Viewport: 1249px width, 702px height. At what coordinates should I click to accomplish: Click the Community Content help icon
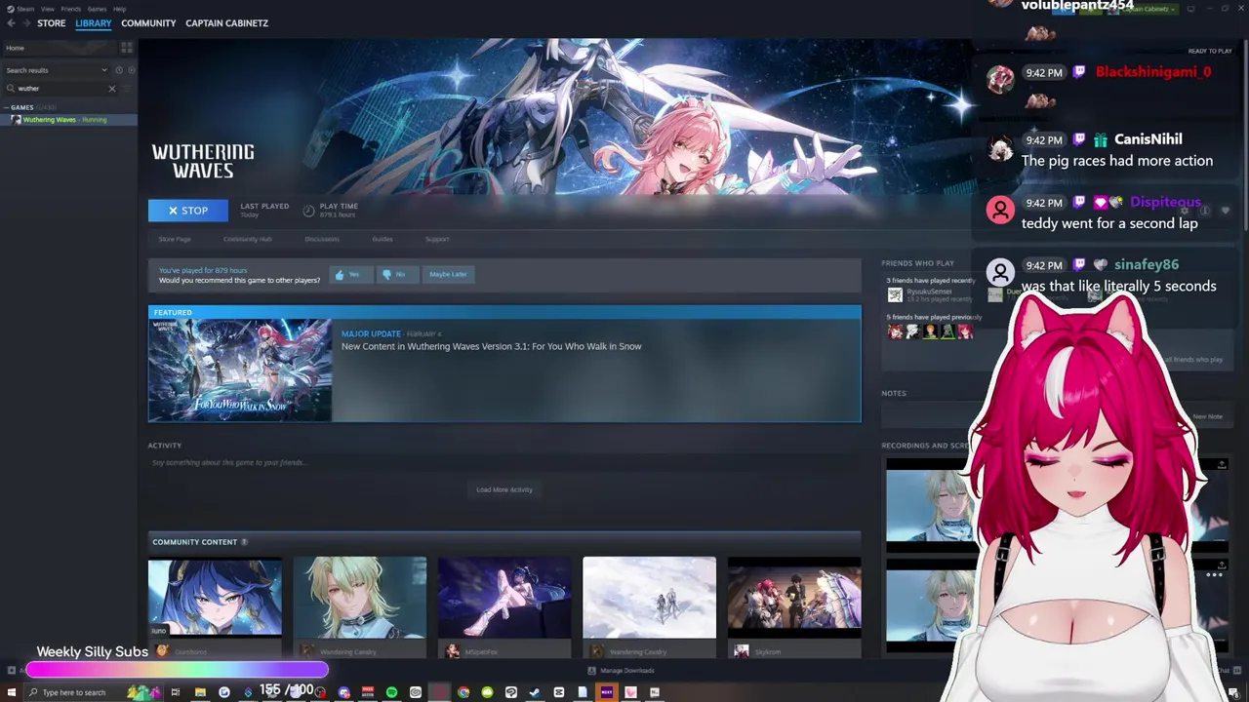click(x=245, y=542)
